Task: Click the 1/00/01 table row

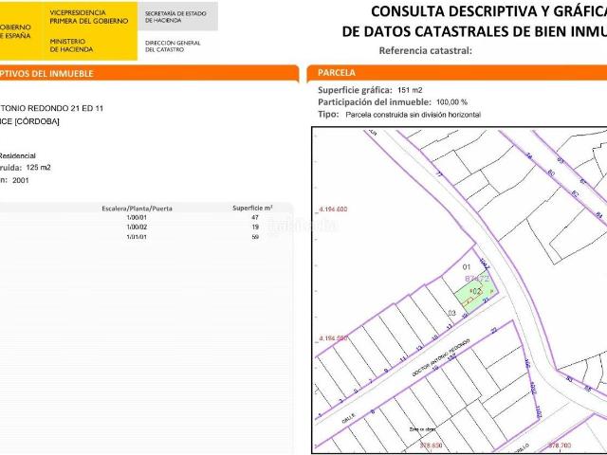Action: (137, 217)
